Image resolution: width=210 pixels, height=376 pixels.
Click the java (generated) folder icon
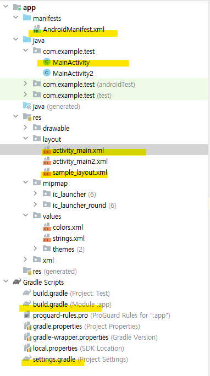(27, 106)
